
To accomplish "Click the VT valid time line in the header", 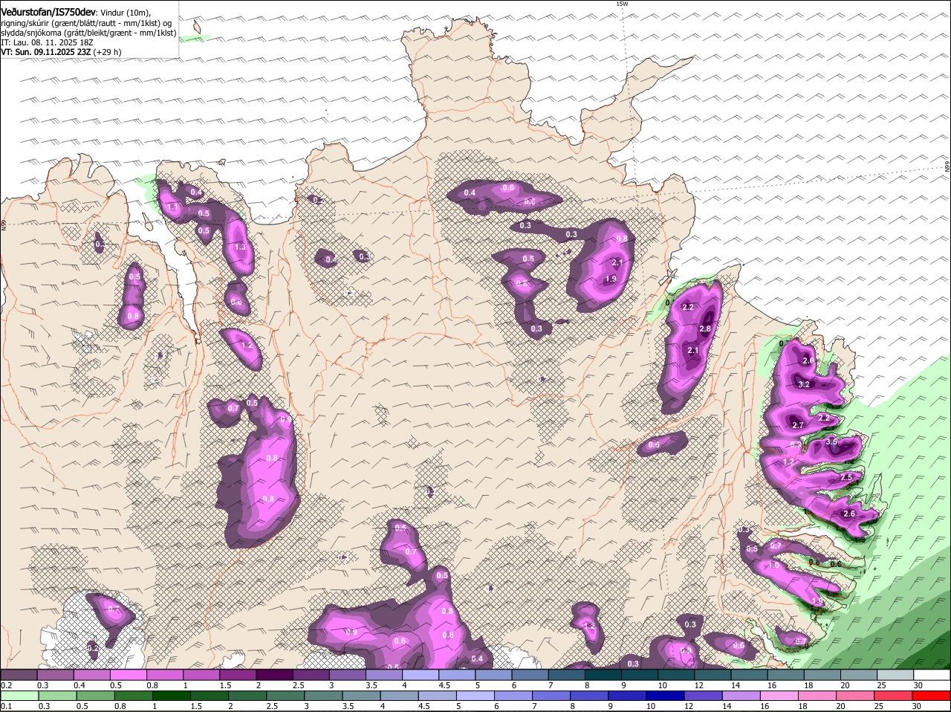I will coord(61,52).
